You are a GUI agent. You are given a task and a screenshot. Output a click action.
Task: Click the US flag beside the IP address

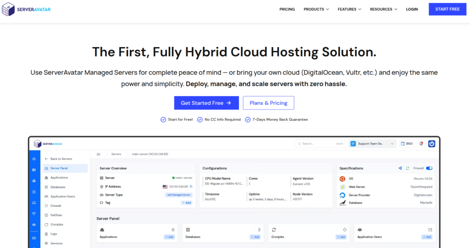(165, 187)
